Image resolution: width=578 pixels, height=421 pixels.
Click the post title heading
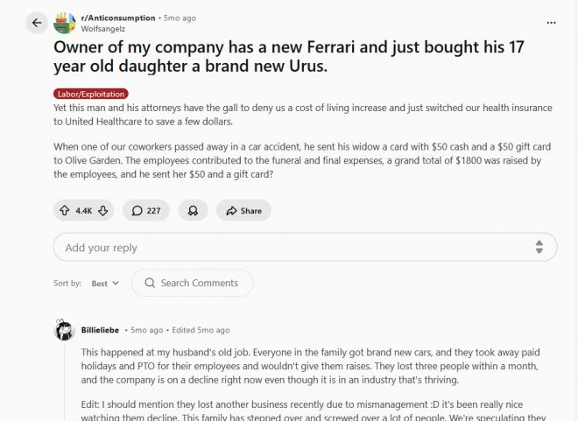pos(289,57)
